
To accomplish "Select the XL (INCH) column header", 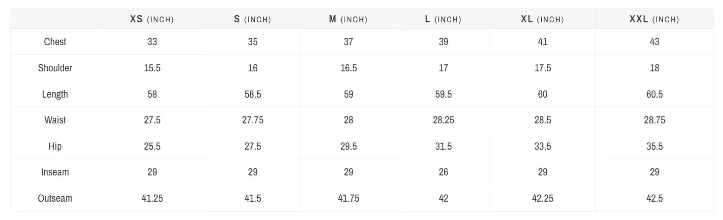I will pyautogui.click(x=542, y=19).
